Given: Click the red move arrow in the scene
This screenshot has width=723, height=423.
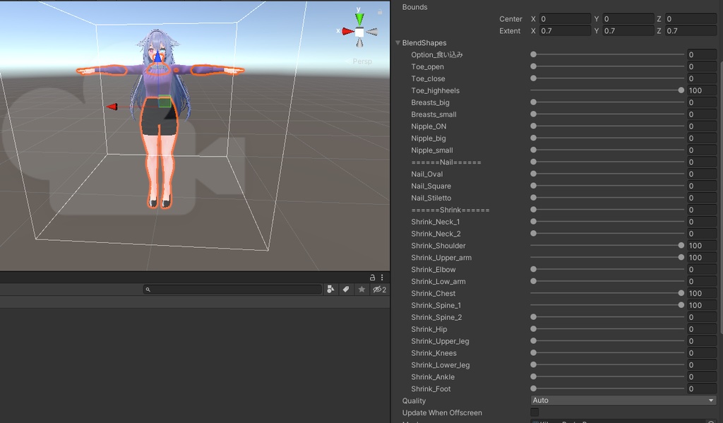Looking at the screenshot, I should tap(112, 107).
